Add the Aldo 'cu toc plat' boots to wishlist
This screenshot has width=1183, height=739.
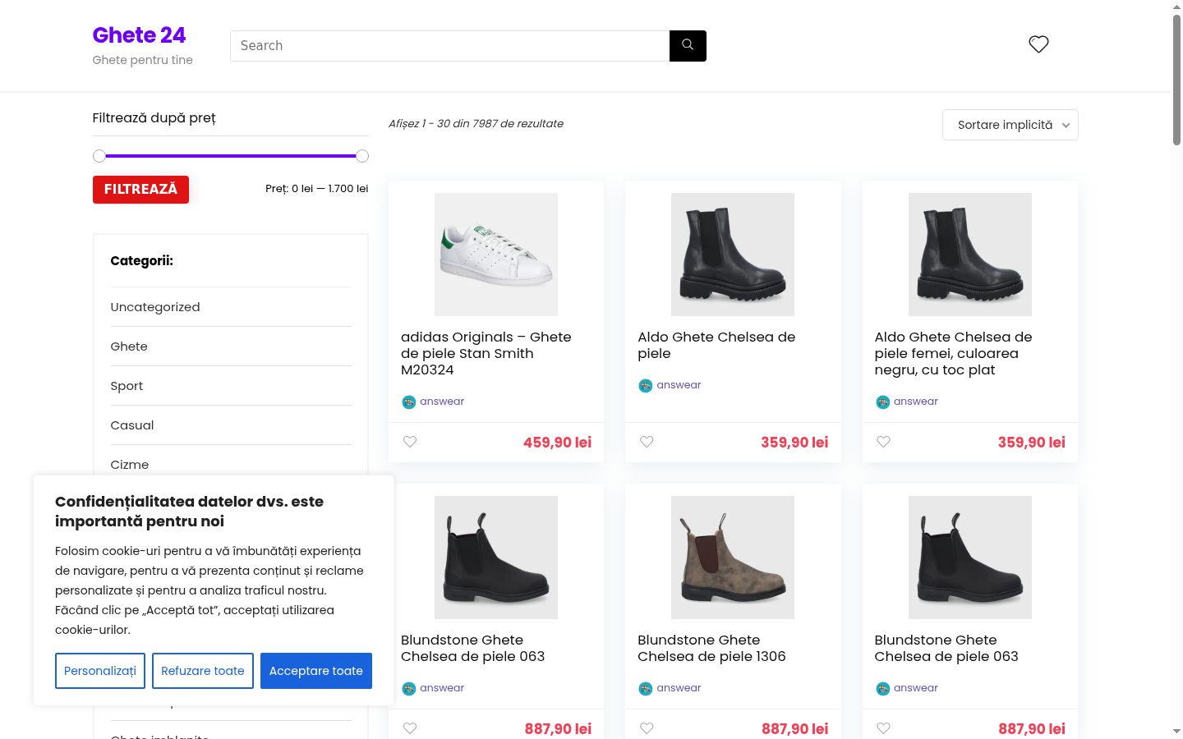pyautogui.click(x=883, y=442)
